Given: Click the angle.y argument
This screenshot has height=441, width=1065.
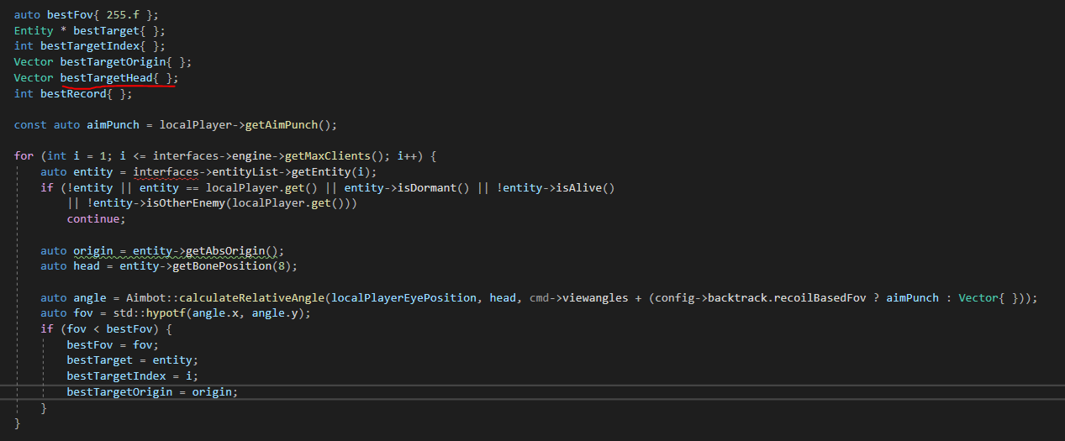Looking at the screenshot, I should (x=277, y=313).
